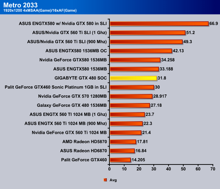Select the ASUS ENGTX580 1536MB OC label
The image size is (220, 189).
pyautogui.click(x=76, y=51)
